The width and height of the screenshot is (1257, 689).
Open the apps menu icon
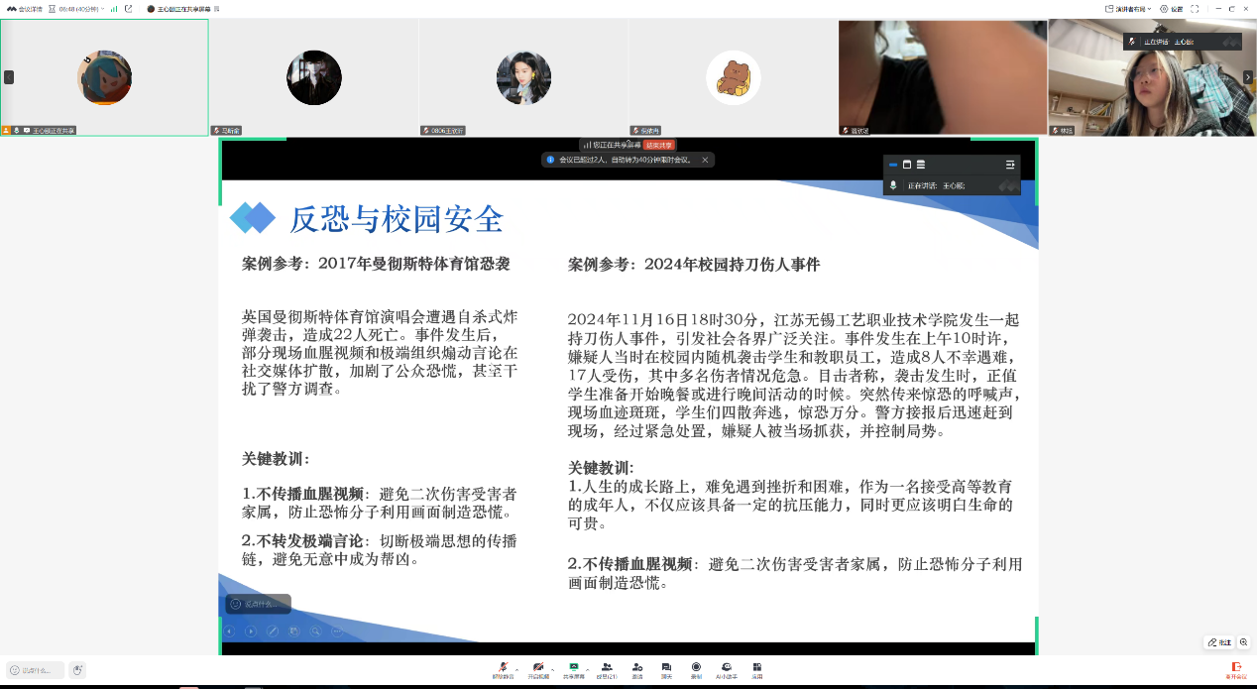tap(756, 668)
